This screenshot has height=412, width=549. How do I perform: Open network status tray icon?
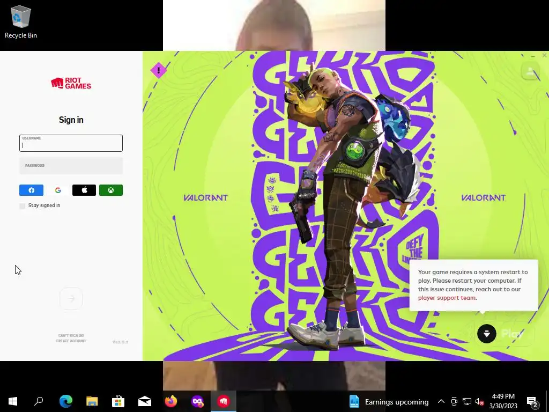pyautogui.click(x=467, y=401)
